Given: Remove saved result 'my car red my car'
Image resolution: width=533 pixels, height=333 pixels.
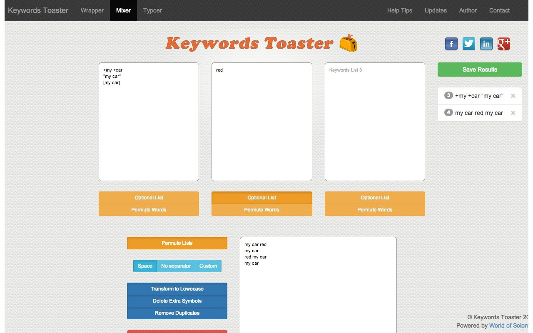Looking at the screenshot, I should (513, 113).
